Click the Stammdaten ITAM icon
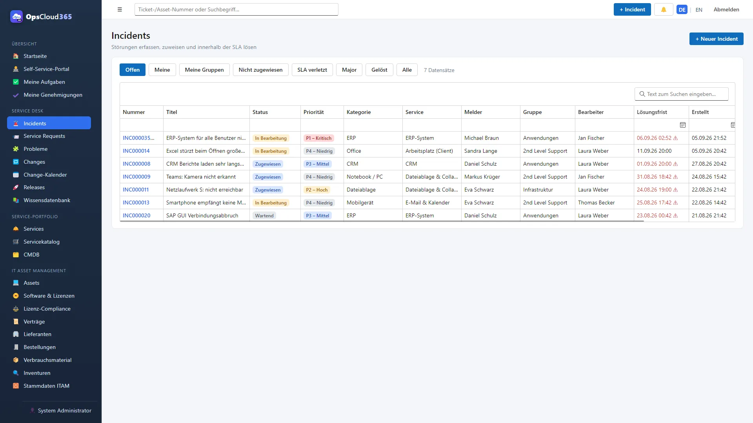The height and width of the screenshot is (423, 753). point(16,386)
